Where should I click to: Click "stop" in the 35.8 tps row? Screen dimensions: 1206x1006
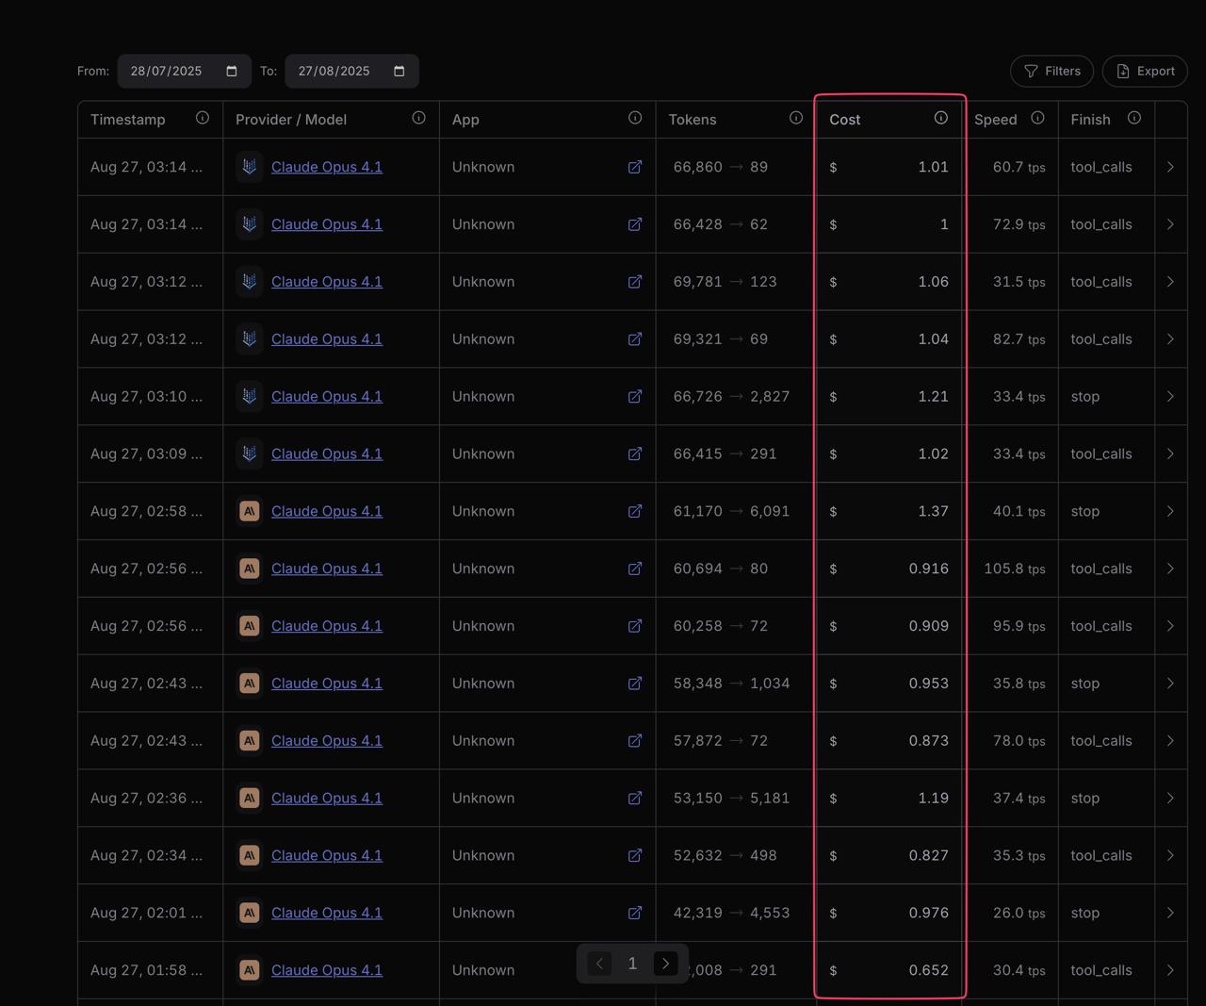(1085, 684)
